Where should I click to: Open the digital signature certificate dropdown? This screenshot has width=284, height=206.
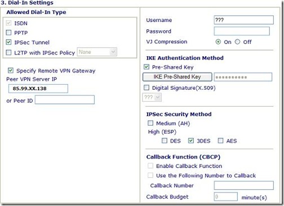(152, 97)
